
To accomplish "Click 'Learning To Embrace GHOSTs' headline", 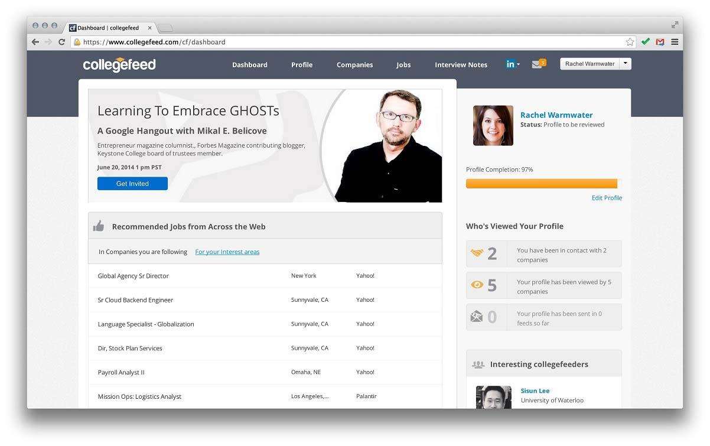I will (188, 111).
